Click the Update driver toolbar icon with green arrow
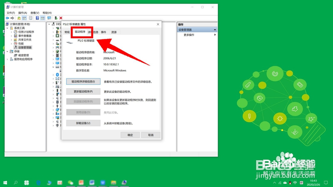 point(56,18)
